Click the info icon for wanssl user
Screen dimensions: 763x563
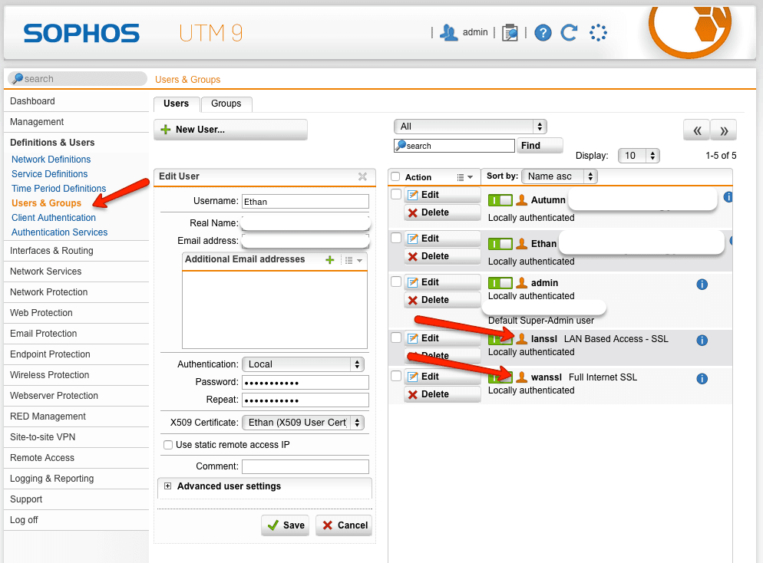(x=702, y=379)
